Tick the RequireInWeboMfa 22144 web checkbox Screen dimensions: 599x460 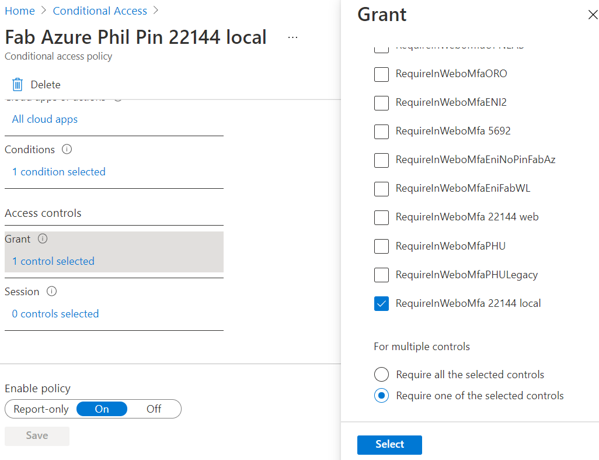[x=381, y=217]
